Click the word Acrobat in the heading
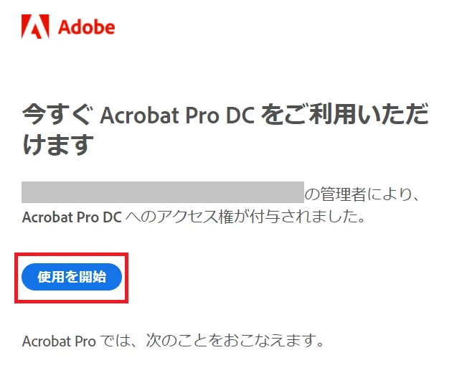Screen dimensions: 457x373 coord(139,115)
